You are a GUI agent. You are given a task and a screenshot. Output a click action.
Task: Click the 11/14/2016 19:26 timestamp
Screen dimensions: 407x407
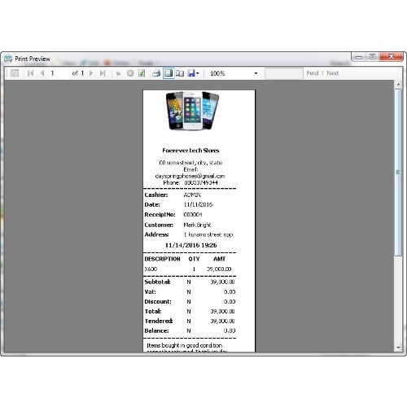pos(190,245)
